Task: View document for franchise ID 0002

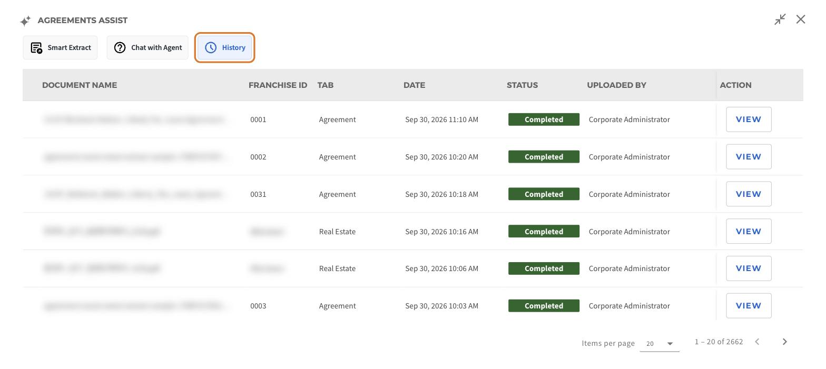Action: click(749, 157)
